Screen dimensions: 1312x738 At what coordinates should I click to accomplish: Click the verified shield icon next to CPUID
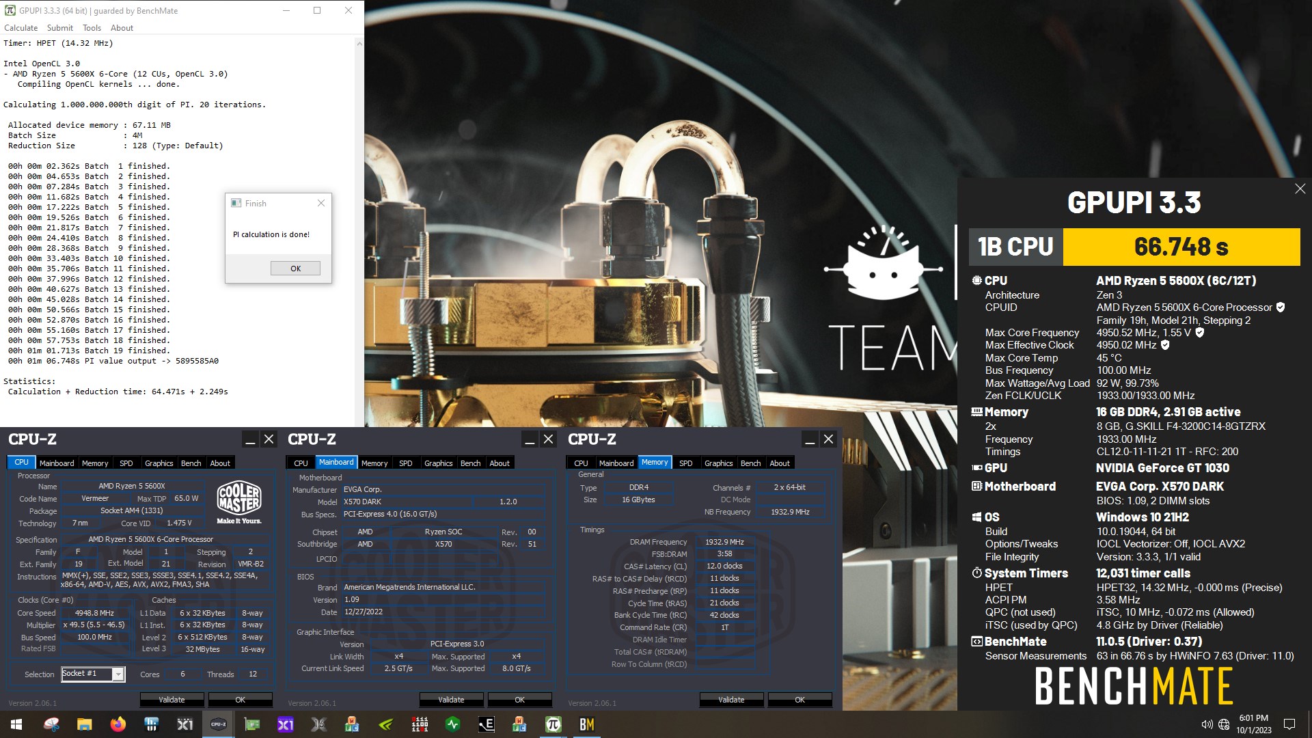1281,307
